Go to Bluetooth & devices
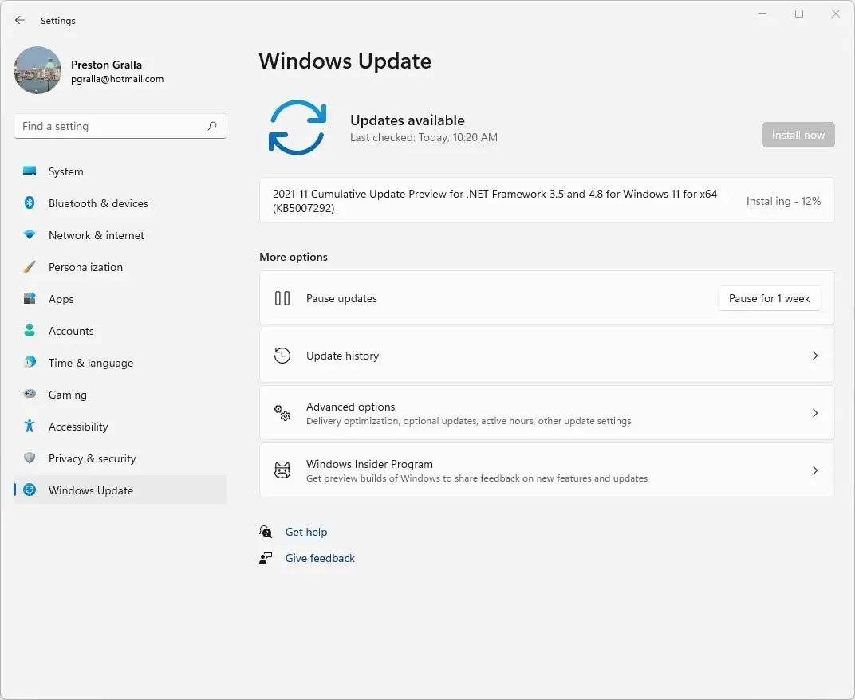 point(120,203)
